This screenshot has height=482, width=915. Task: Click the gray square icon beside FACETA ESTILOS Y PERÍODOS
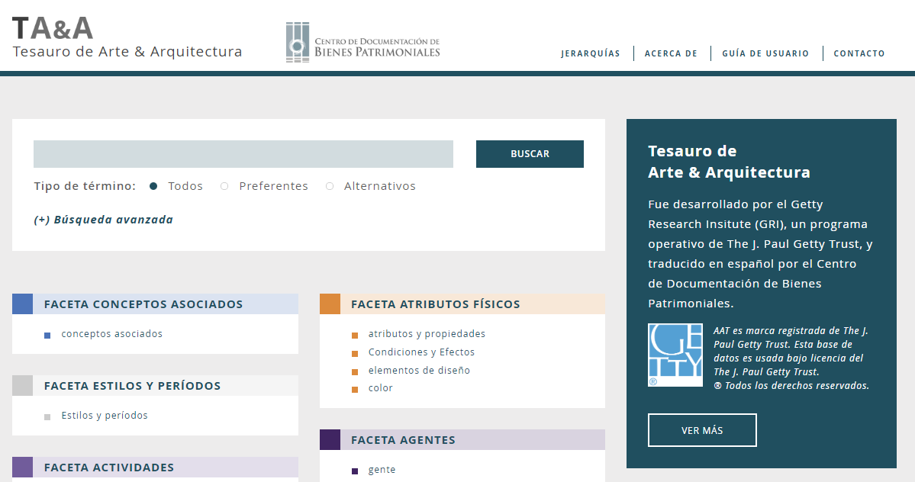pos(21,385)
